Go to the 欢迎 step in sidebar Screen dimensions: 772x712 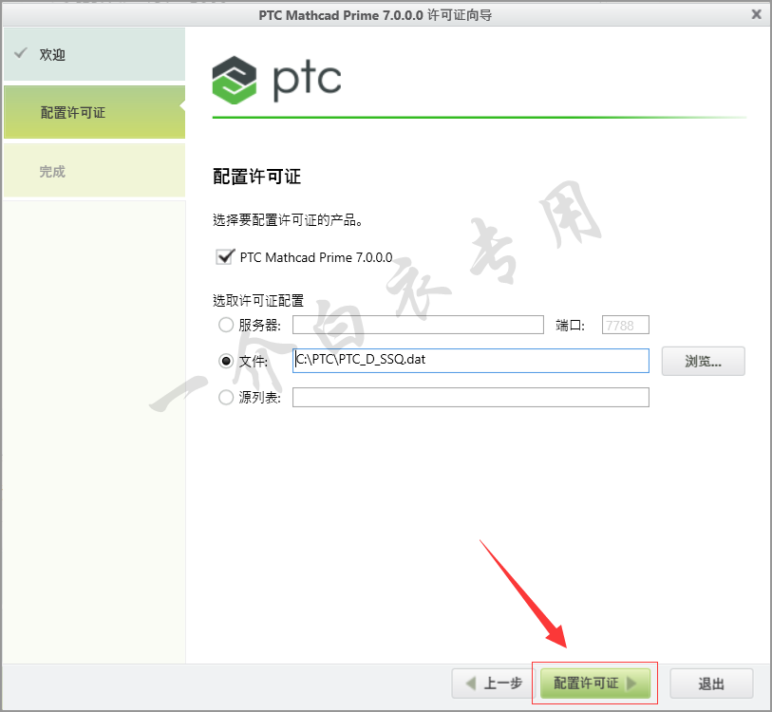point(95,54)
